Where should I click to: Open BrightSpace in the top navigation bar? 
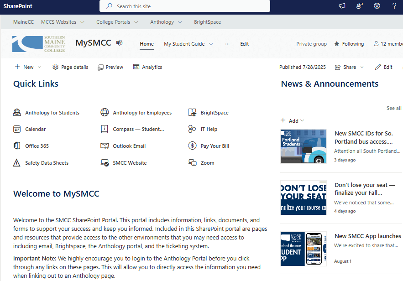(207, 22)
